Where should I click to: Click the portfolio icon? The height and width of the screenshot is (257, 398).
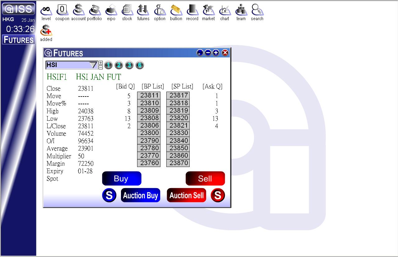[95, 12]
